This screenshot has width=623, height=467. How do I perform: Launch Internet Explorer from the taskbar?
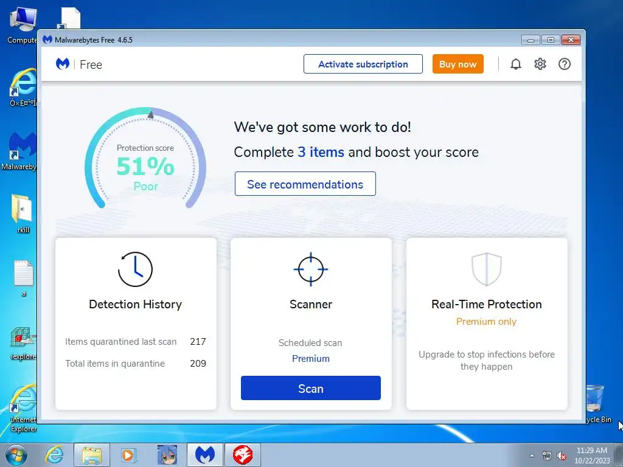(54, 455)
